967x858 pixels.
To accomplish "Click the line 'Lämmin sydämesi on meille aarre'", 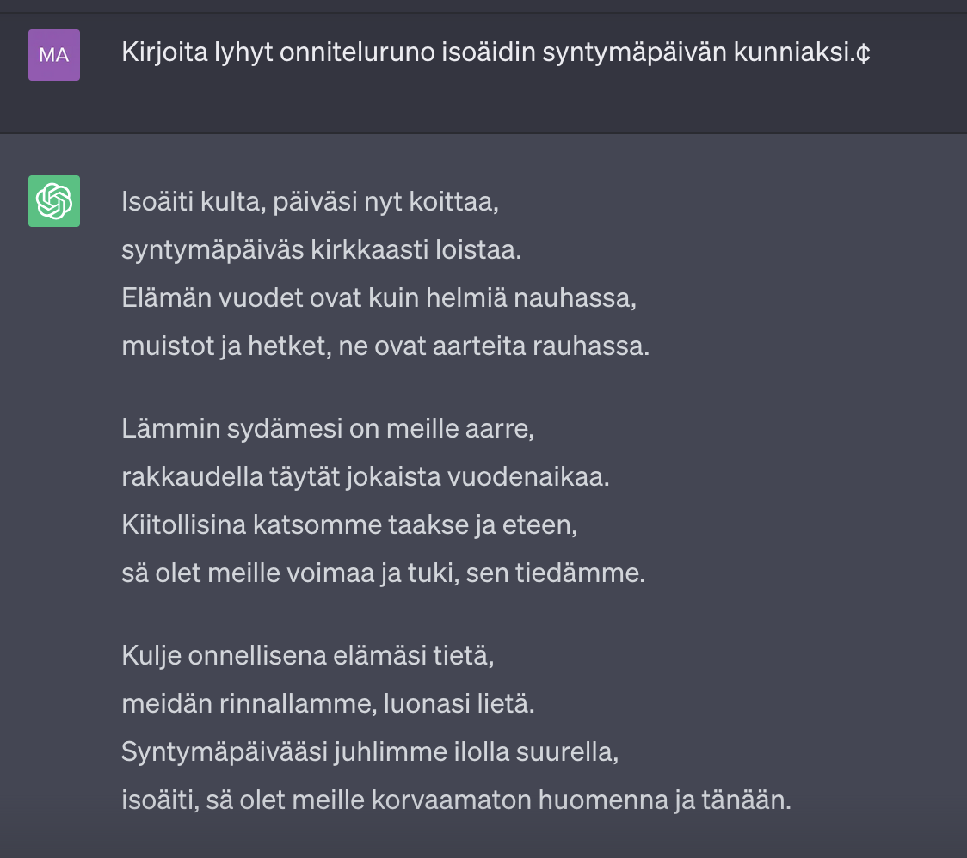I will [328, 429].
